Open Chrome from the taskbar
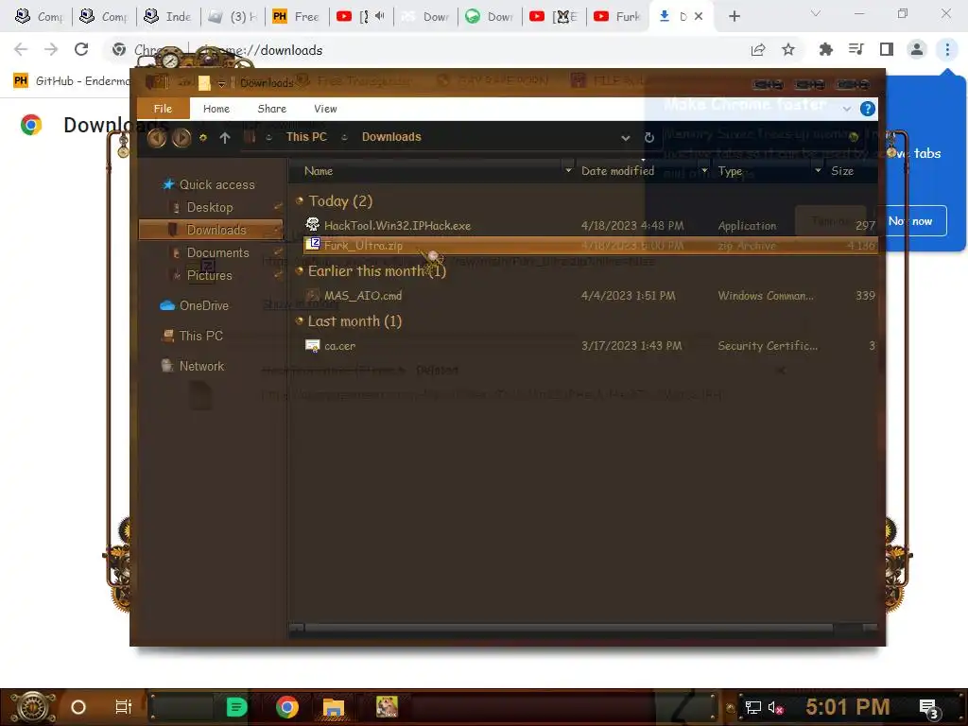Screen dimensions: 968x726 point(287,707)
